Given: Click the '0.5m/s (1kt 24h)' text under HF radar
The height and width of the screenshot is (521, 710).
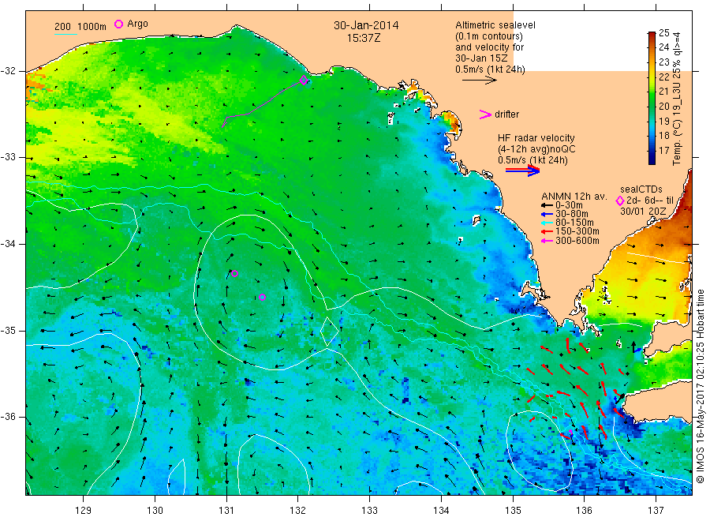Looking at the screenshot, I should (x=532, y=160).
